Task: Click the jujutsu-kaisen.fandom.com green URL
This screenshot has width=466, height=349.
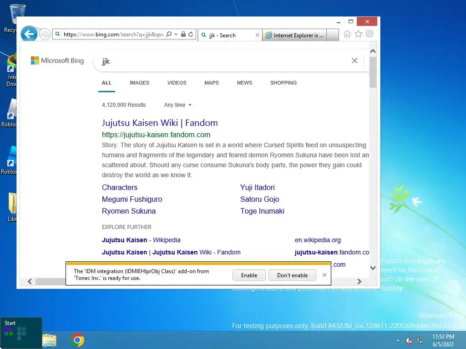Action: coord(156,135)
